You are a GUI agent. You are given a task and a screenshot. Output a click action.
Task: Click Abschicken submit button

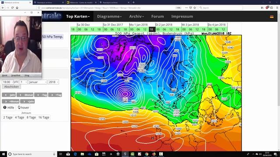pos(11,87)
